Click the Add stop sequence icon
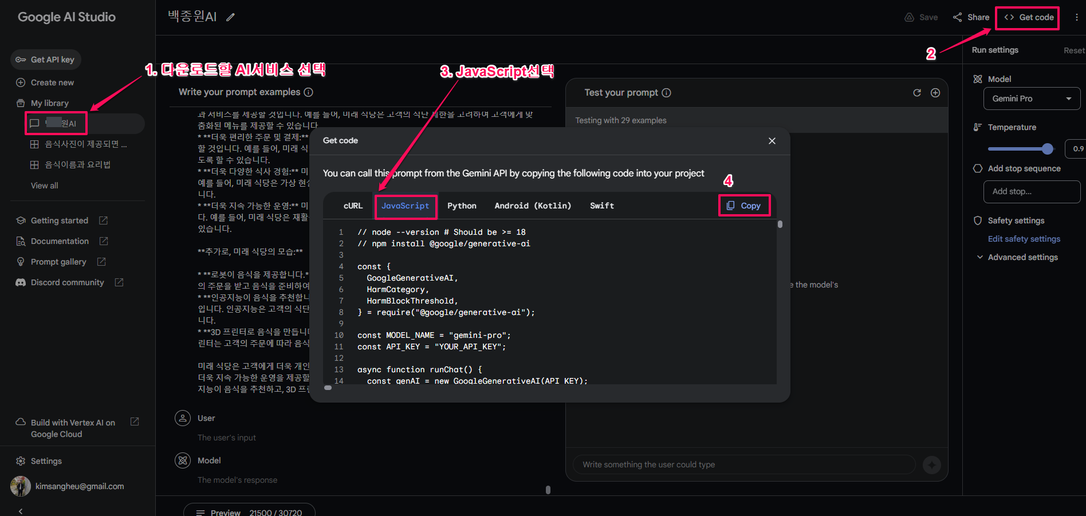This screenshot has width=1086, height=516. pos(978,168)
